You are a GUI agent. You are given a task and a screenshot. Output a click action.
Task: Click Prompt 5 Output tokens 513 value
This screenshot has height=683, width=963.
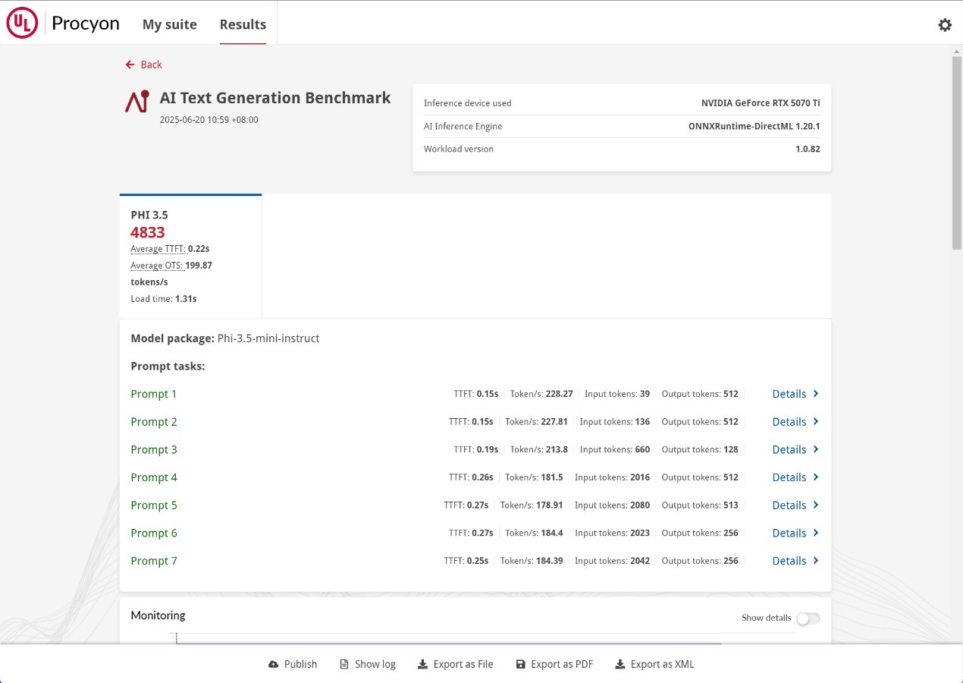pos(731,505)
